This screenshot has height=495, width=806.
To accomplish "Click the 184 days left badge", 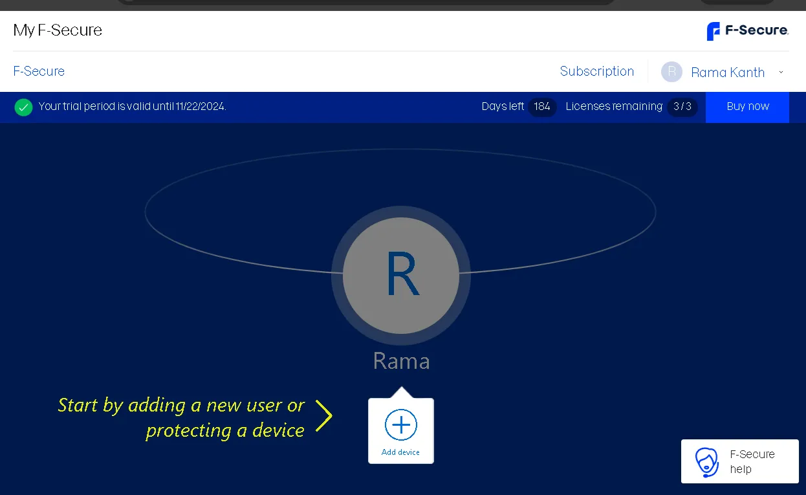I will 542,107.
